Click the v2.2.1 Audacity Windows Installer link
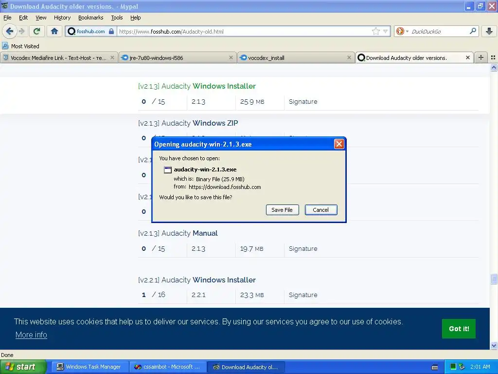Image resolution: width=498 pixels, height=374 pixels. 197,280
